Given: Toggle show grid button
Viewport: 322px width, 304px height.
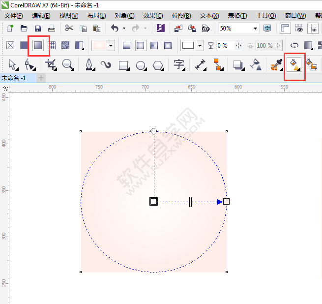Looking at the screenshot, I should [299, 28].
